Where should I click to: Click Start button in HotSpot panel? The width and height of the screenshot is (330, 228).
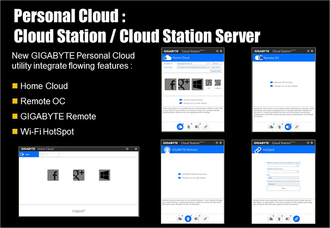(x=283, y=188)
